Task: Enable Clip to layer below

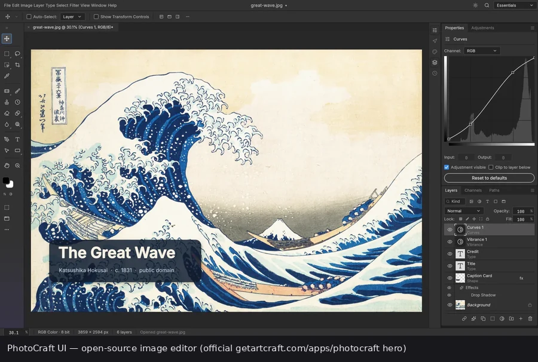Action: [491, 167]
